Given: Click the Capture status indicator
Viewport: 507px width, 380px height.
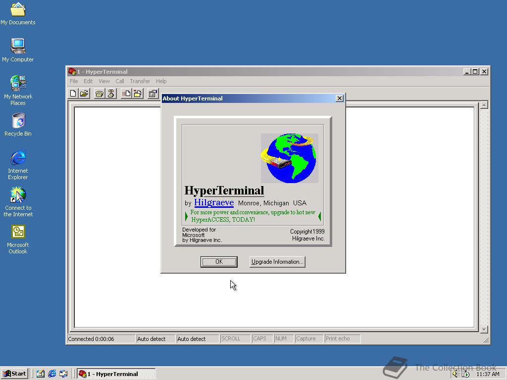Looking at the screenshot, I should (x=309, y=338).
